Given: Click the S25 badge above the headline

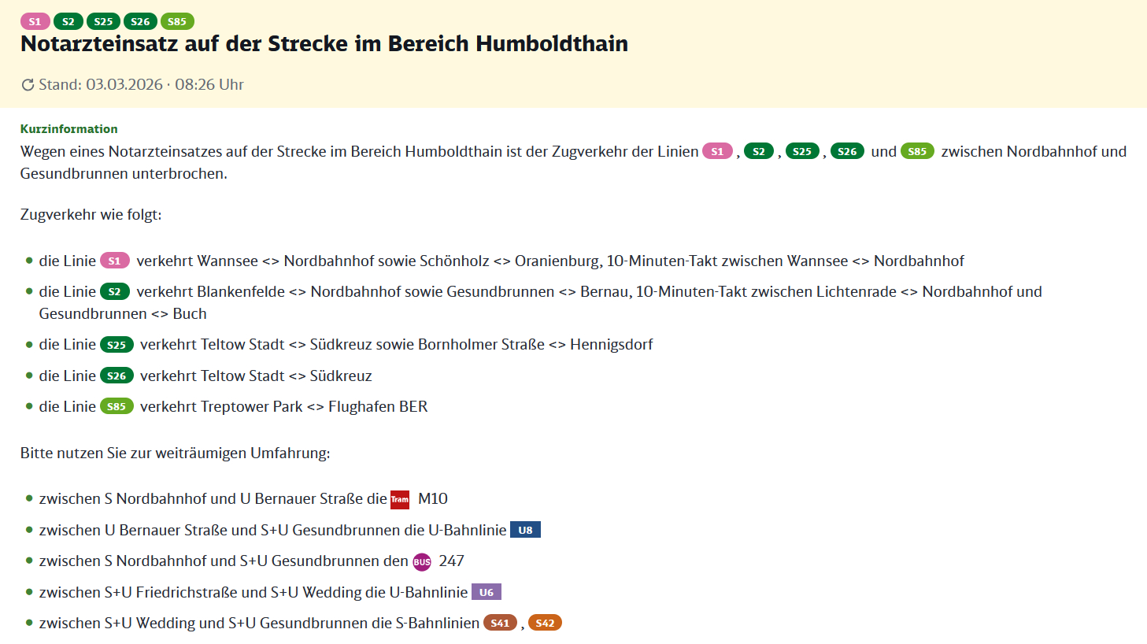Looking at the screenshot, I should [x=103, y=22].
